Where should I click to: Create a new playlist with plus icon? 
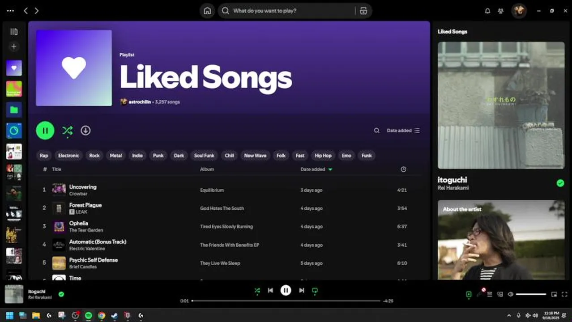click(x=14, y=47)
